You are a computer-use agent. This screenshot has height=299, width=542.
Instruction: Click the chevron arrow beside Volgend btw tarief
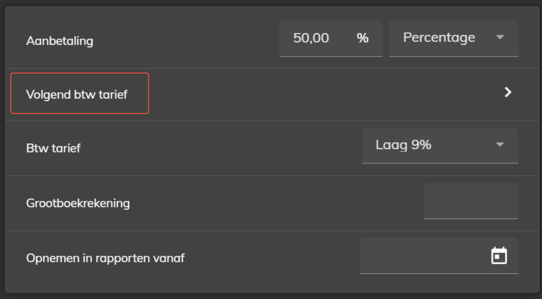point(508,92)
